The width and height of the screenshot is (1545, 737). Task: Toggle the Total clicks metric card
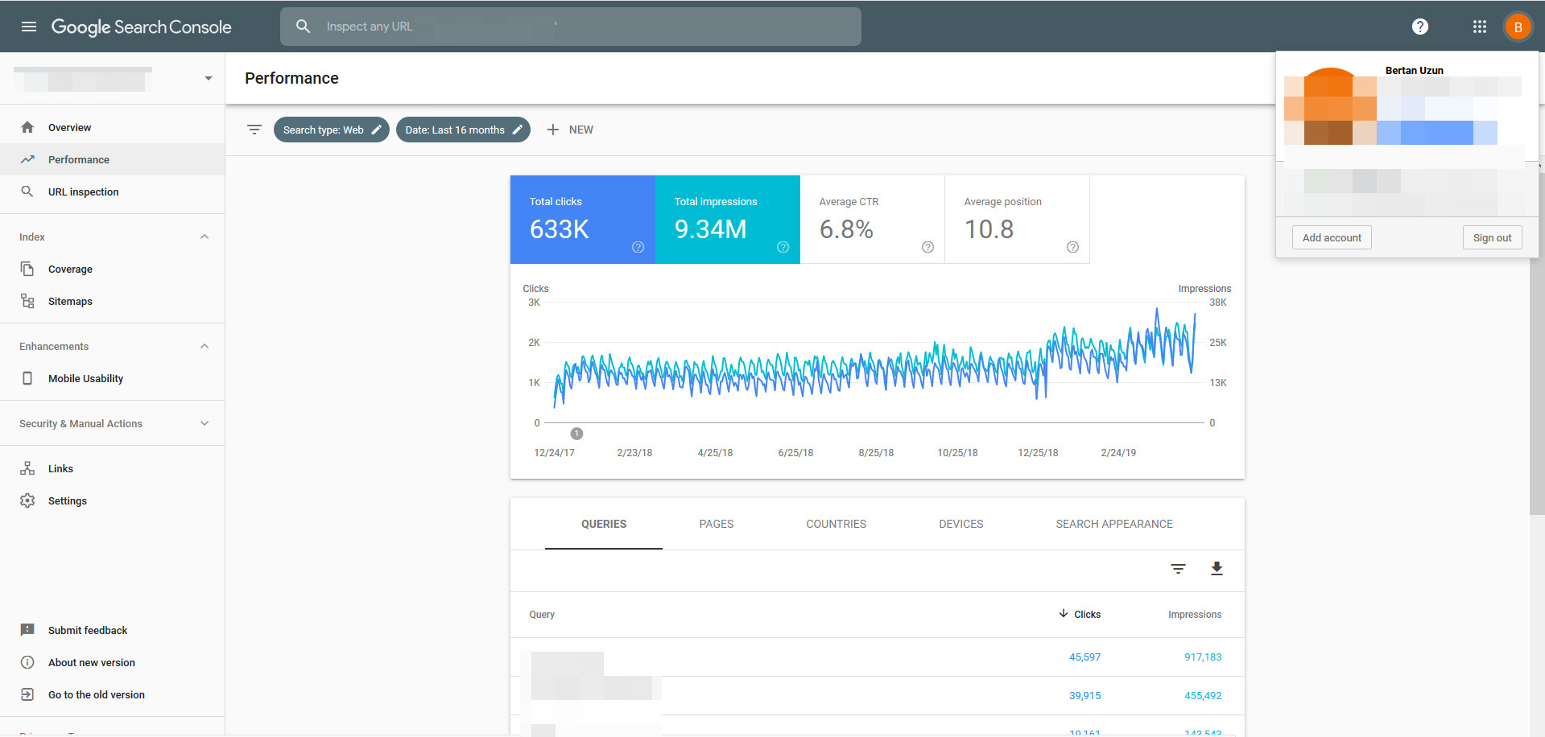pyautogui.click(x=583, y=220)
